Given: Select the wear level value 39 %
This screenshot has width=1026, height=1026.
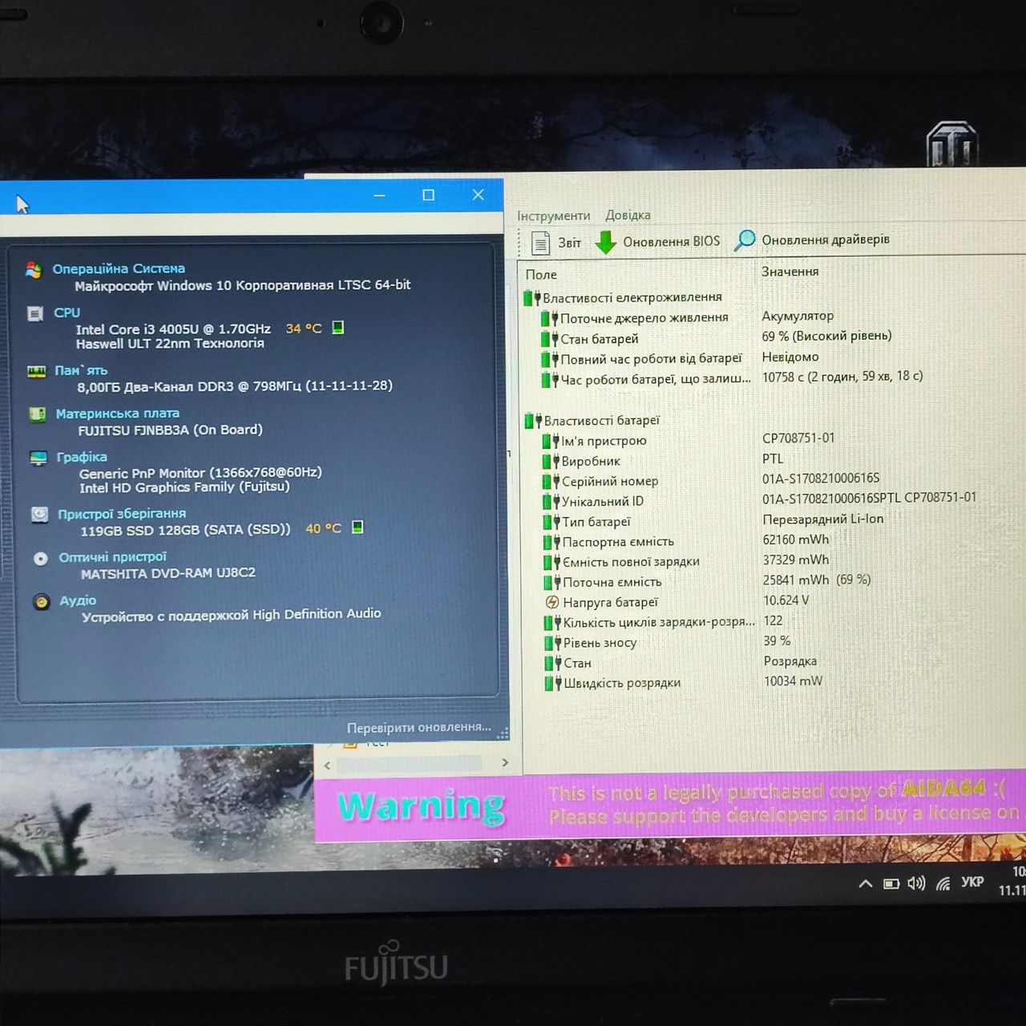Looking at the screenshot, I should tap(777, 640).
